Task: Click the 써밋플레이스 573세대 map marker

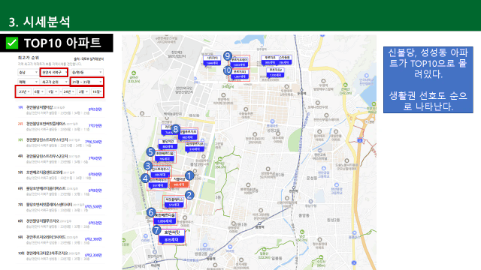Action: point(174,202)
